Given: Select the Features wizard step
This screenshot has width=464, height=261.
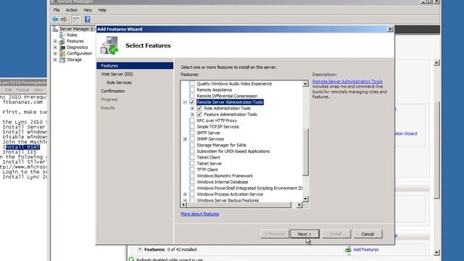Looking at the screenshot, I should tap(135, 66).
